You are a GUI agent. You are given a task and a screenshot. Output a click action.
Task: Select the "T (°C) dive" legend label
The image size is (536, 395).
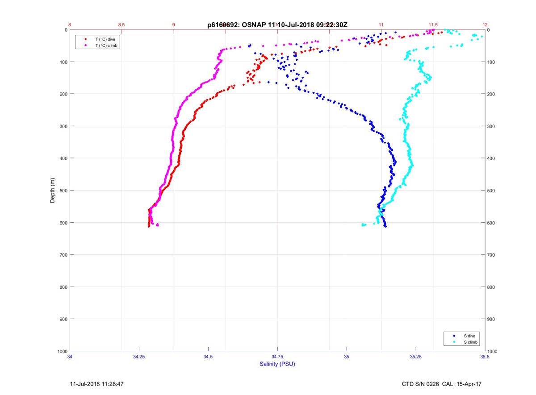[105, 39]
